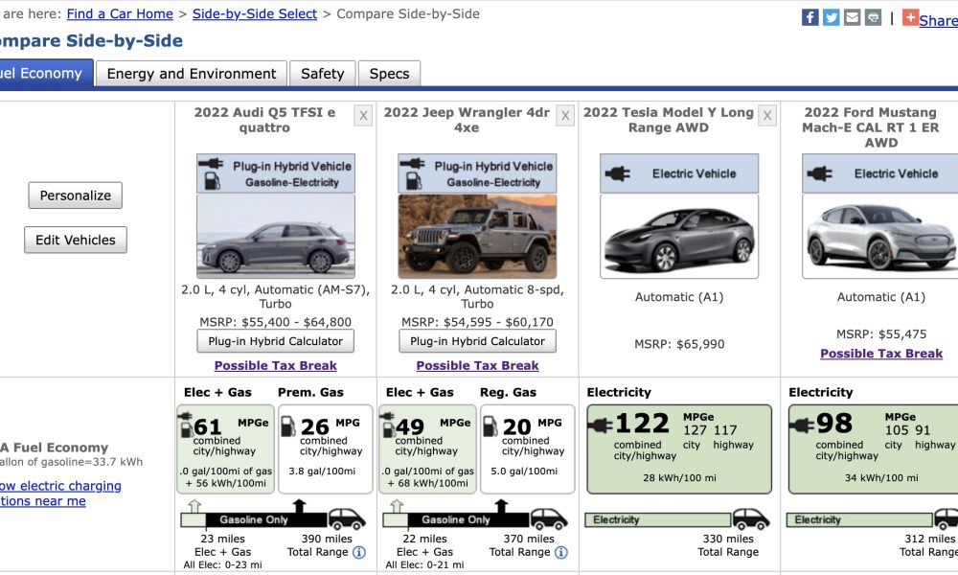The width and height of the screenshot is (958, 575).
Task: Click the fuel pump icon beside 26 MPG
Action: pyautogui.click(x=287, y=426)
